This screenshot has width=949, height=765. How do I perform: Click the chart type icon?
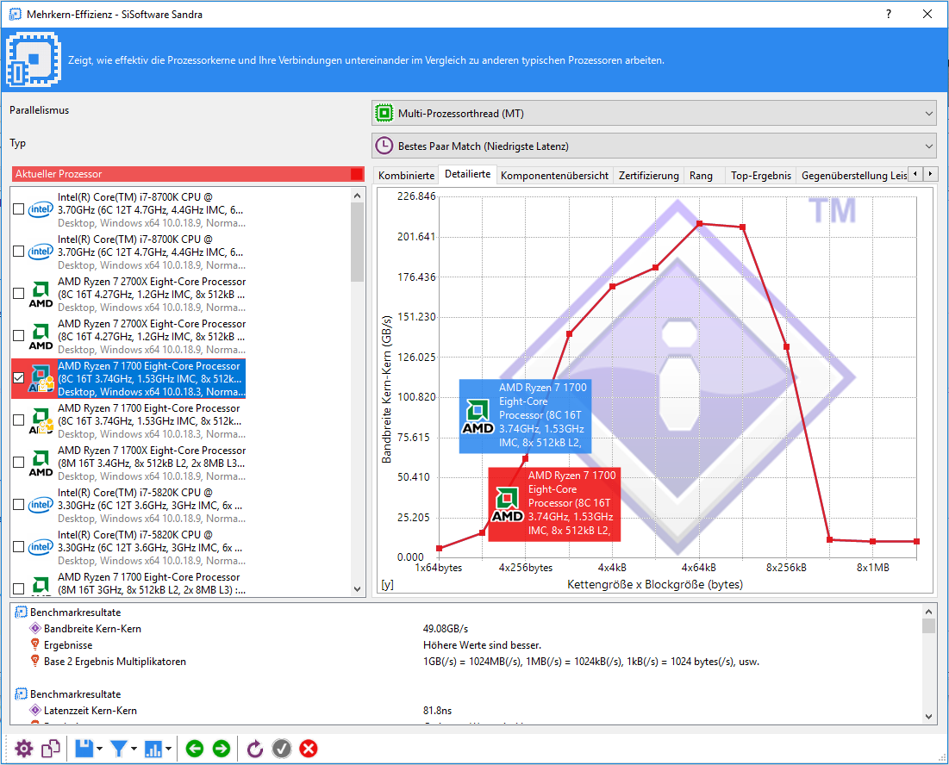tap(153, 749)
